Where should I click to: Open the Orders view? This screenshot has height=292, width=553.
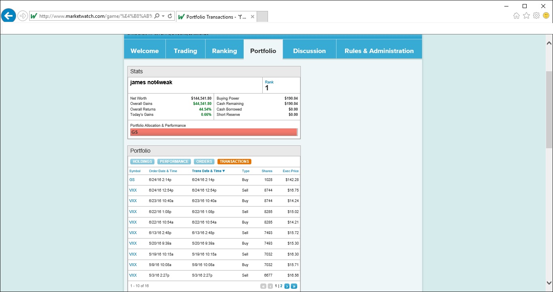pyautogui.click(x=204, y=162)
